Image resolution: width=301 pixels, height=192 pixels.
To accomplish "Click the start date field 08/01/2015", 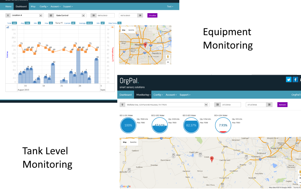I will [106, 15].
